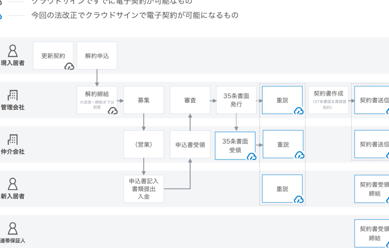Viewport: 389px width, 248px height.
Task: Click 契約書受領締結 box in 新入居者 row
Action: 372,189
